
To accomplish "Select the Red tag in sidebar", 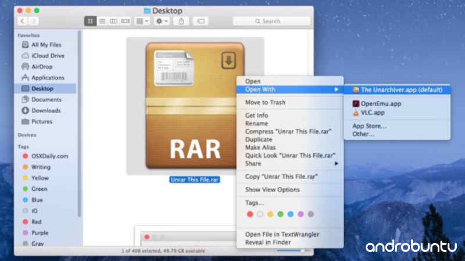I will point(36,222).
